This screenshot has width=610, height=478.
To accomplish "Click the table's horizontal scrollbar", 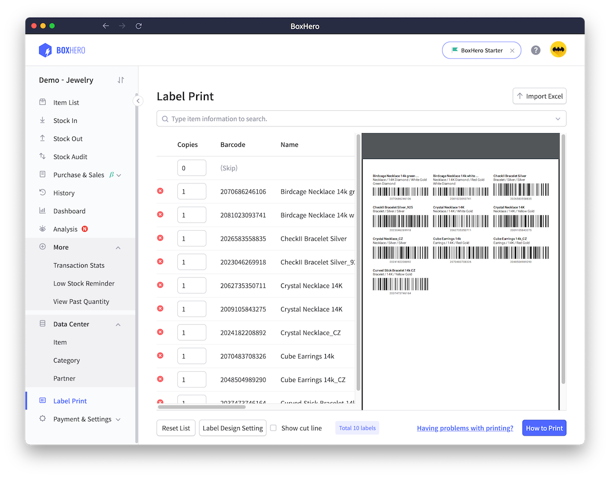I will (202, 407).
